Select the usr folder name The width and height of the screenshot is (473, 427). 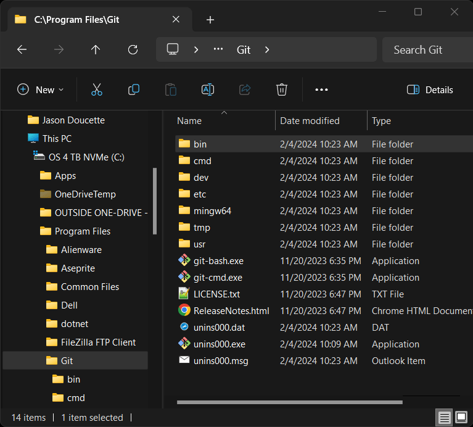point(199,244)
